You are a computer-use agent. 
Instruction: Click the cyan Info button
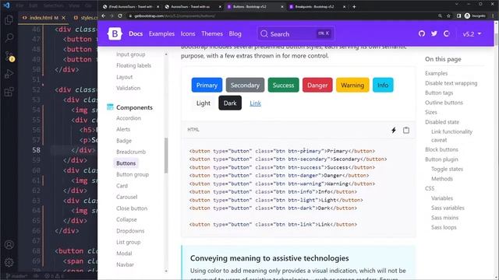click(x=383, y=85)
